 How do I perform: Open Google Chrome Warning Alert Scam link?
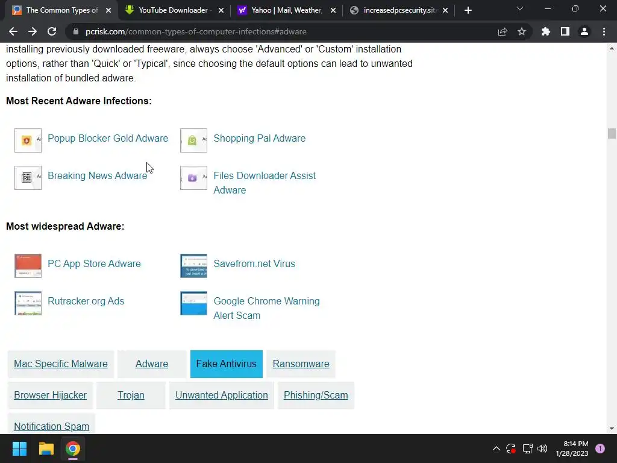point(266,308)
